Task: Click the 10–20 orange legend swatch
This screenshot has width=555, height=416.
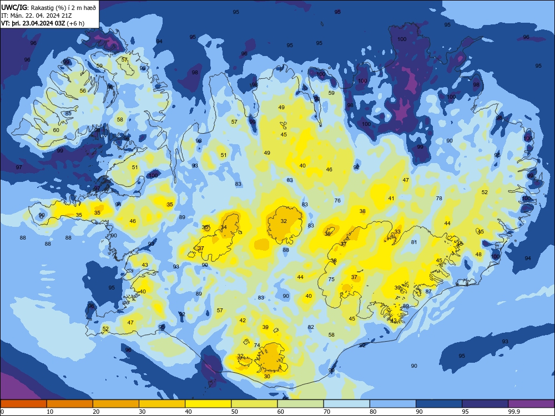Action: click(x=70, y=404)
